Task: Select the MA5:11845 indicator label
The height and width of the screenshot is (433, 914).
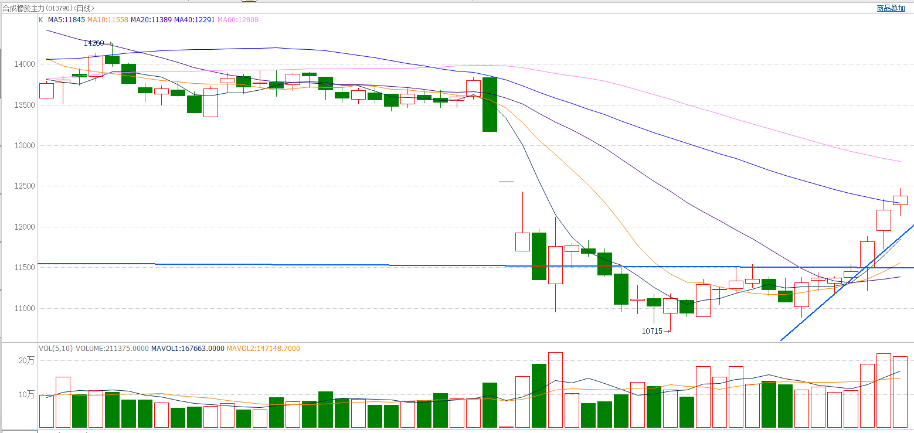Action: coord(66,20)
